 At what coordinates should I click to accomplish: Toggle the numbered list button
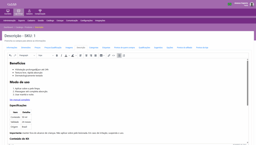(124, 55)
